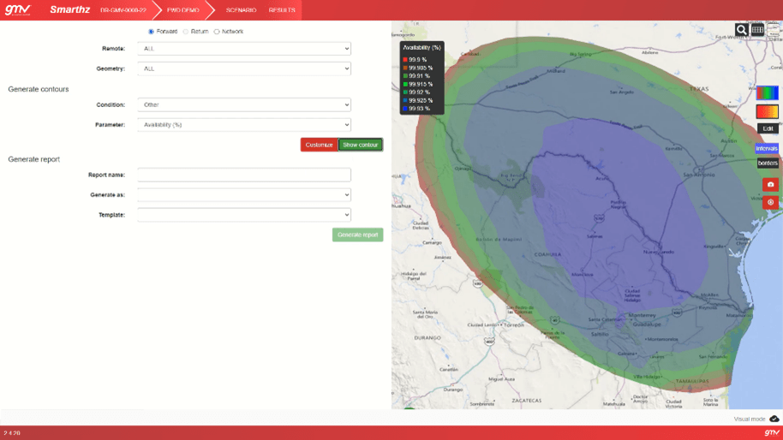
Task: Open the Generate as dropdown
Action: coord(244,194)
